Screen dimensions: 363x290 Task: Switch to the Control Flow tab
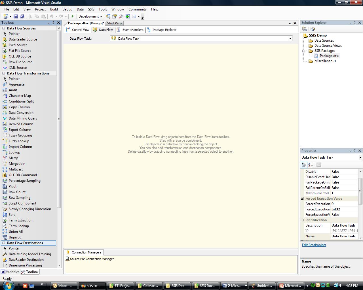(78, 30)
